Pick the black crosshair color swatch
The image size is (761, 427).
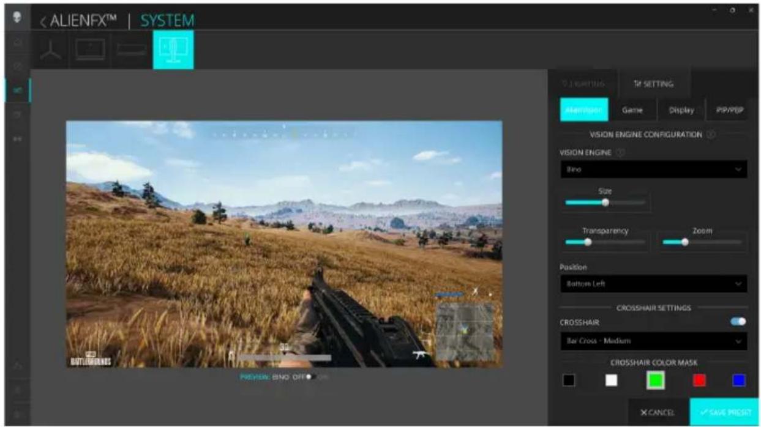[x=569, y=381]
